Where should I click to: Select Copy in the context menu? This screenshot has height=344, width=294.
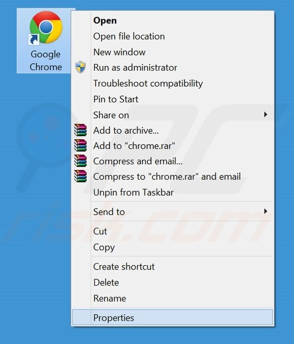[x=104, y=247]
